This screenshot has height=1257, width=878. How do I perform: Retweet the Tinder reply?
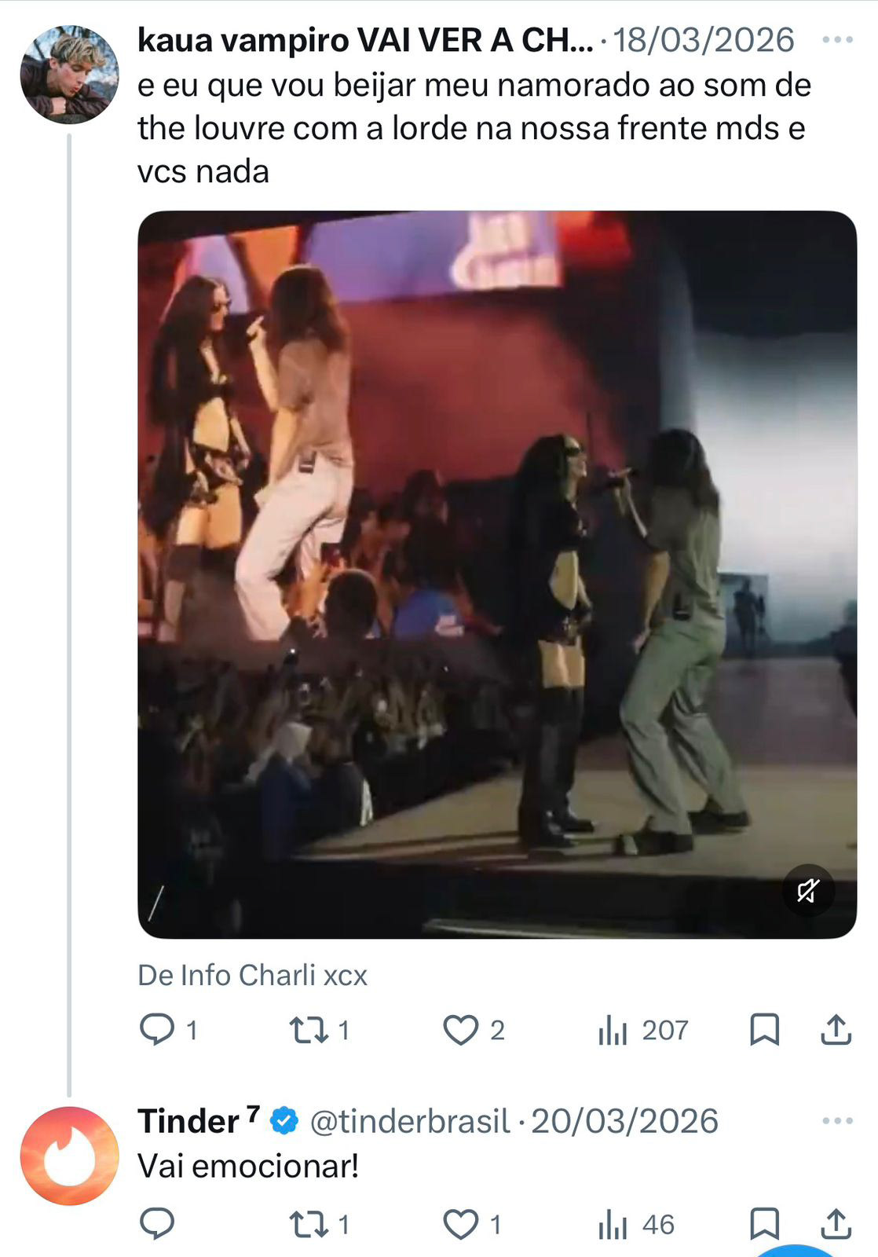click(x=309, y=1224)
